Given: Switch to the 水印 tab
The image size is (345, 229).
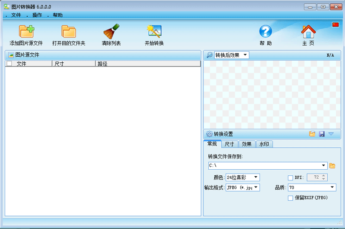Looking at the screenshot, I should (x=264, y=144).
